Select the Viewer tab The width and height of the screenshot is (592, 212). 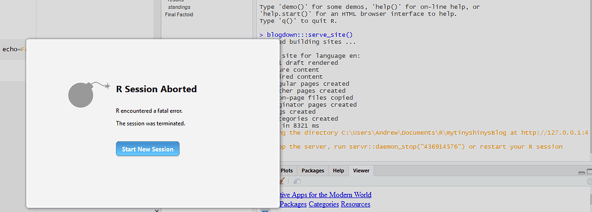(361, 171)
